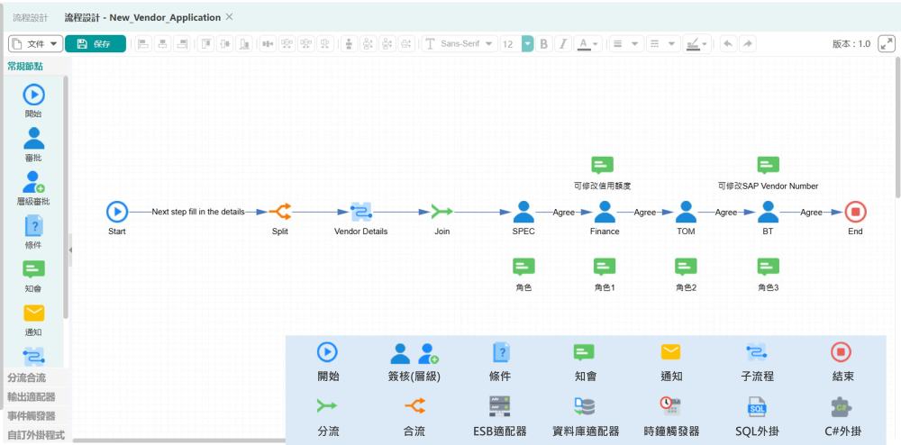Click the red End node
The image size is (901, 445).
point(855,213)
